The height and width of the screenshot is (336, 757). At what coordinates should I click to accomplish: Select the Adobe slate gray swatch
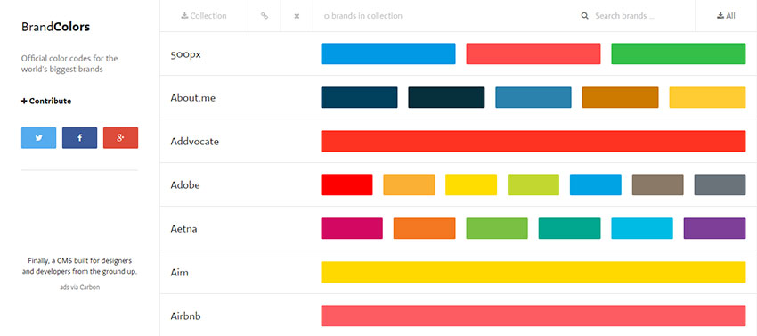point(720,184)
